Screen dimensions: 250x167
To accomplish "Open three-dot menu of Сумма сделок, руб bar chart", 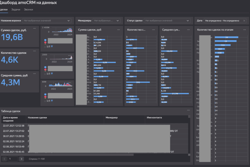I will point(118,30).
